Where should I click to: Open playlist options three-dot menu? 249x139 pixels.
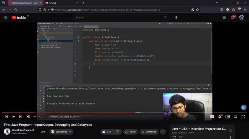(230, 137)
